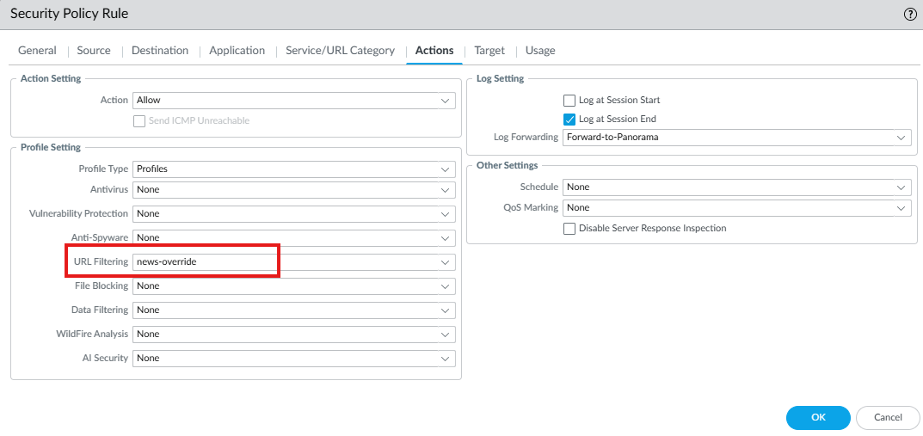Confirm the rule with OK button
Image resolution: width=923 pixels, height=436 pixels.
click(x=818, y=418)
